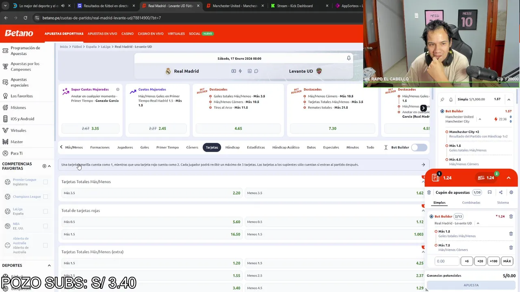Collapse the Deportes sidebar section
The image size is (520, 292).
(x=49, y=265)
